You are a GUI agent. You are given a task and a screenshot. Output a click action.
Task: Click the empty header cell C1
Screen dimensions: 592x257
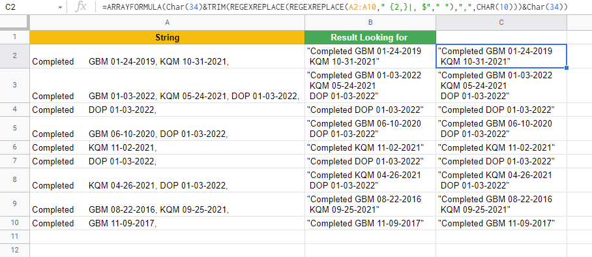pyautogui.click(x=501, y=37)
